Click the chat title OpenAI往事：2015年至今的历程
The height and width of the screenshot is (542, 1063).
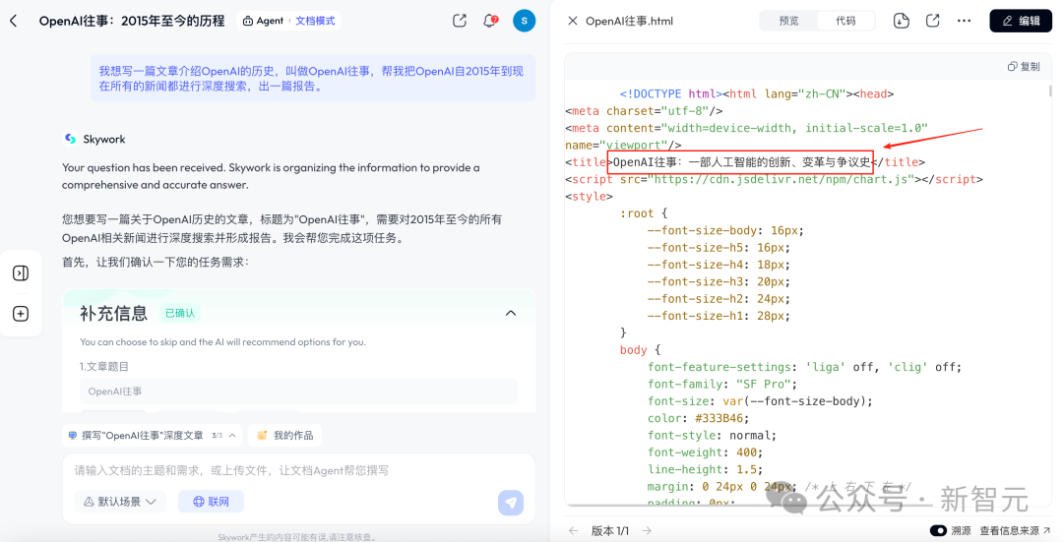132,21
